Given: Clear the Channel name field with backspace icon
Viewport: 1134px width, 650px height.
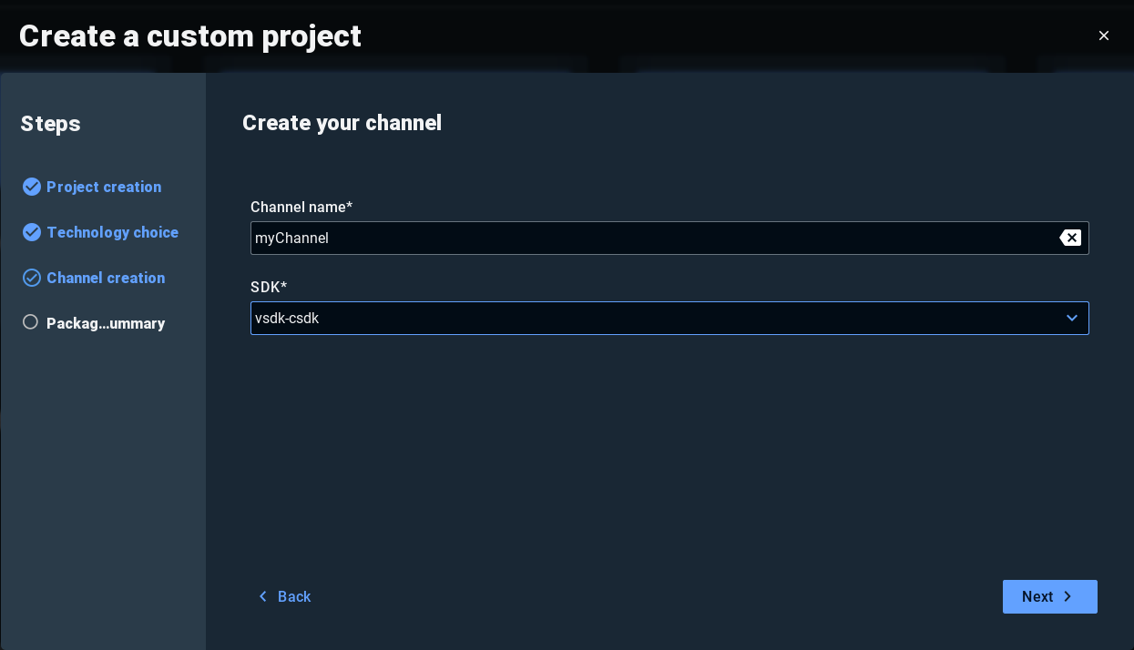Looking at the screenshot, I should pos(1070,238).
